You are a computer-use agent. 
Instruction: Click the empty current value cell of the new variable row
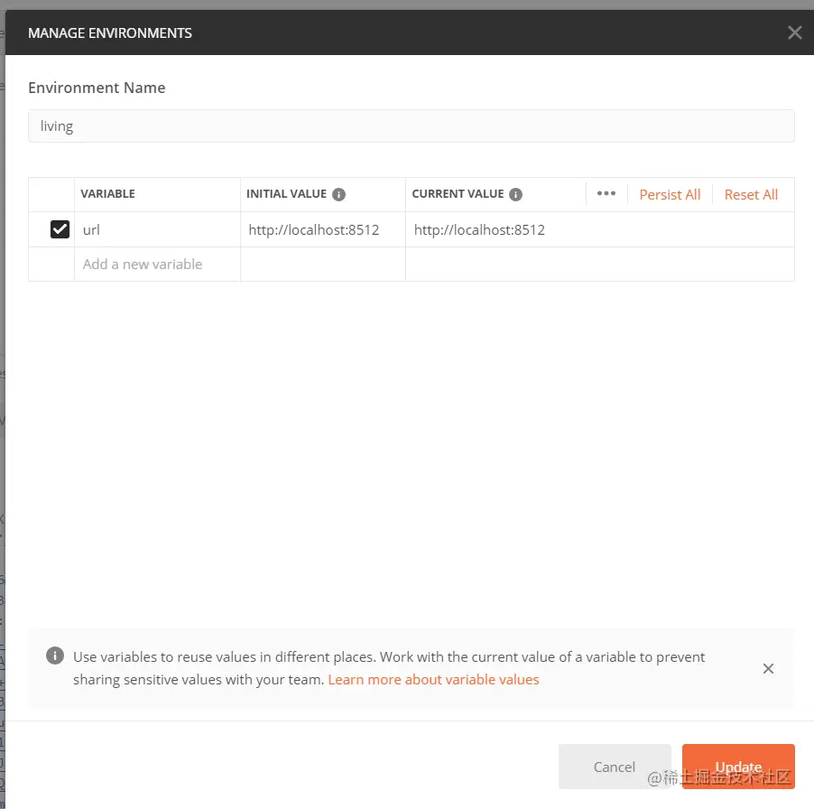tap(599, 265)
